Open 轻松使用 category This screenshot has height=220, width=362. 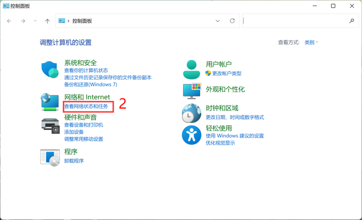point(219,128)
